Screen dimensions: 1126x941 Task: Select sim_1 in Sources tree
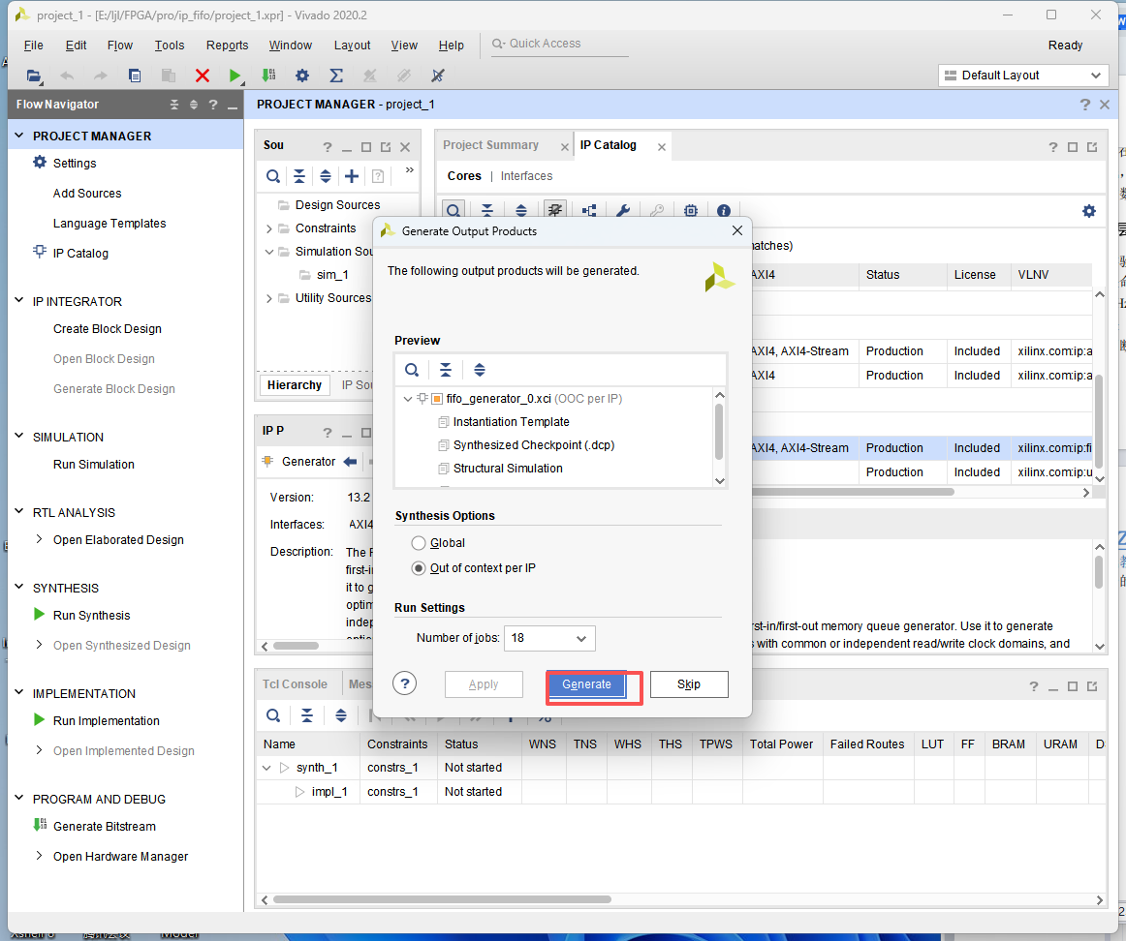point(332,275)
